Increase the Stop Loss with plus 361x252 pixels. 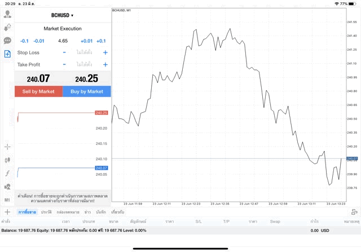point(105,52)
